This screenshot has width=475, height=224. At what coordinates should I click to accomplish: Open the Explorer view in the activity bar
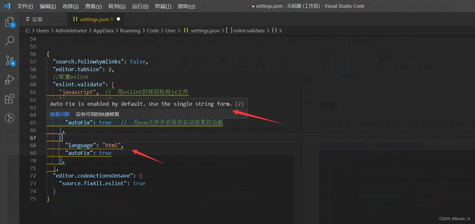coord(10,21)
